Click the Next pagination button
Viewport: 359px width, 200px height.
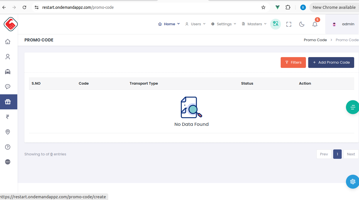[x=351, y=154]
